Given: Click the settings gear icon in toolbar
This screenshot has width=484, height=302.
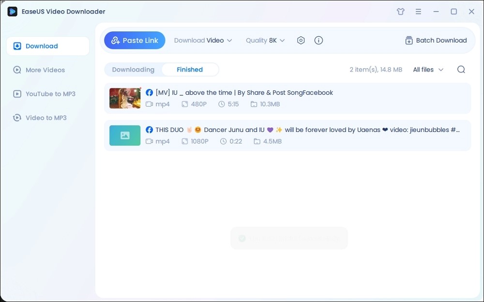Looking at the screenshot, I should (x=301, y=41).
